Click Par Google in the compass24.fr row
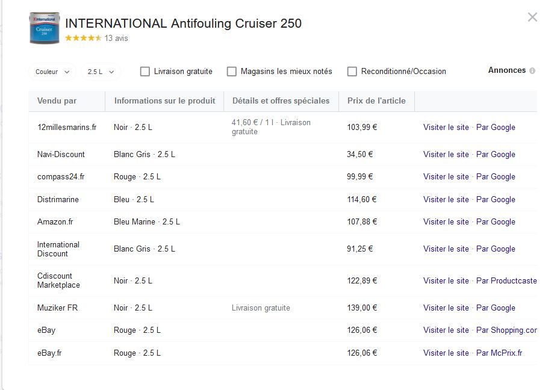The image size is (560, 390). (x=496, y=176)
